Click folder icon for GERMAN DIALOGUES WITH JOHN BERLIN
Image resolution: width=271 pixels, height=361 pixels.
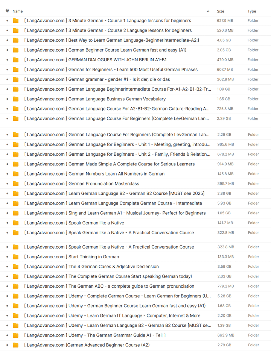click(16, 60)
